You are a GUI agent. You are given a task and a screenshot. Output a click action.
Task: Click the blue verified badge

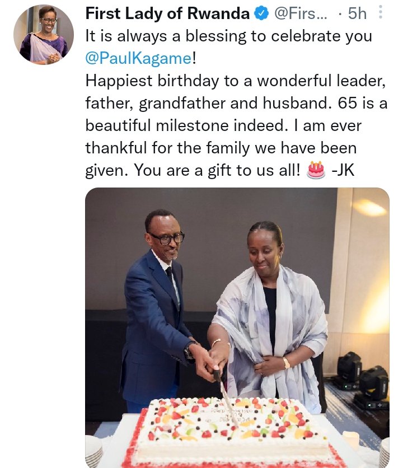click(261, 13)
